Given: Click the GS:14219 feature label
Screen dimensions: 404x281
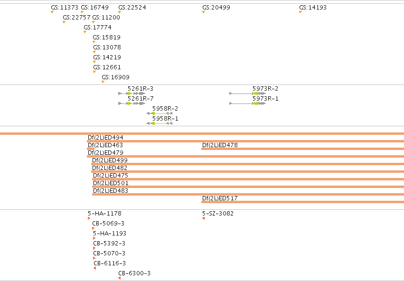Looking at the screenshot, I should pos(107,57).
